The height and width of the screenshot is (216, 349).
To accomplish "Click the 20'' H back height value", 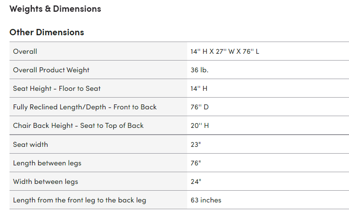I will [x=199, y=126].
